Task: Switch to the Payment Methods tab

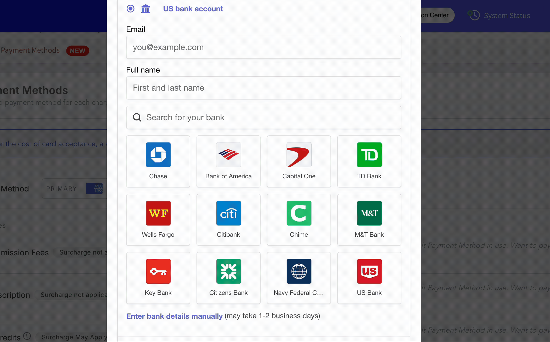Action: pyautogui.click(x=30, y=50)
